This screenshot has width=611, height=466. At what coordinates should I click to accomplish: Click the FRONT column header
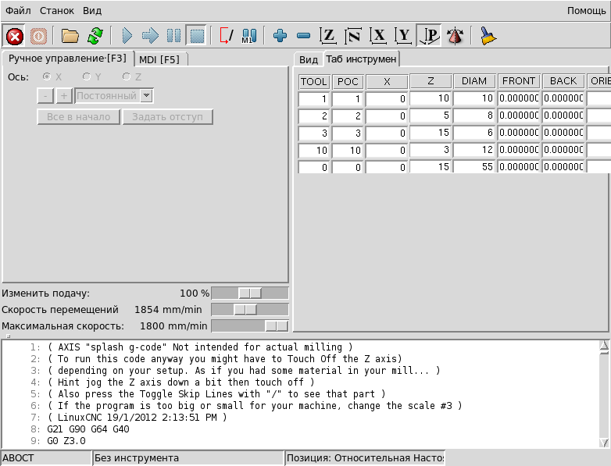(x=519, y=81)
